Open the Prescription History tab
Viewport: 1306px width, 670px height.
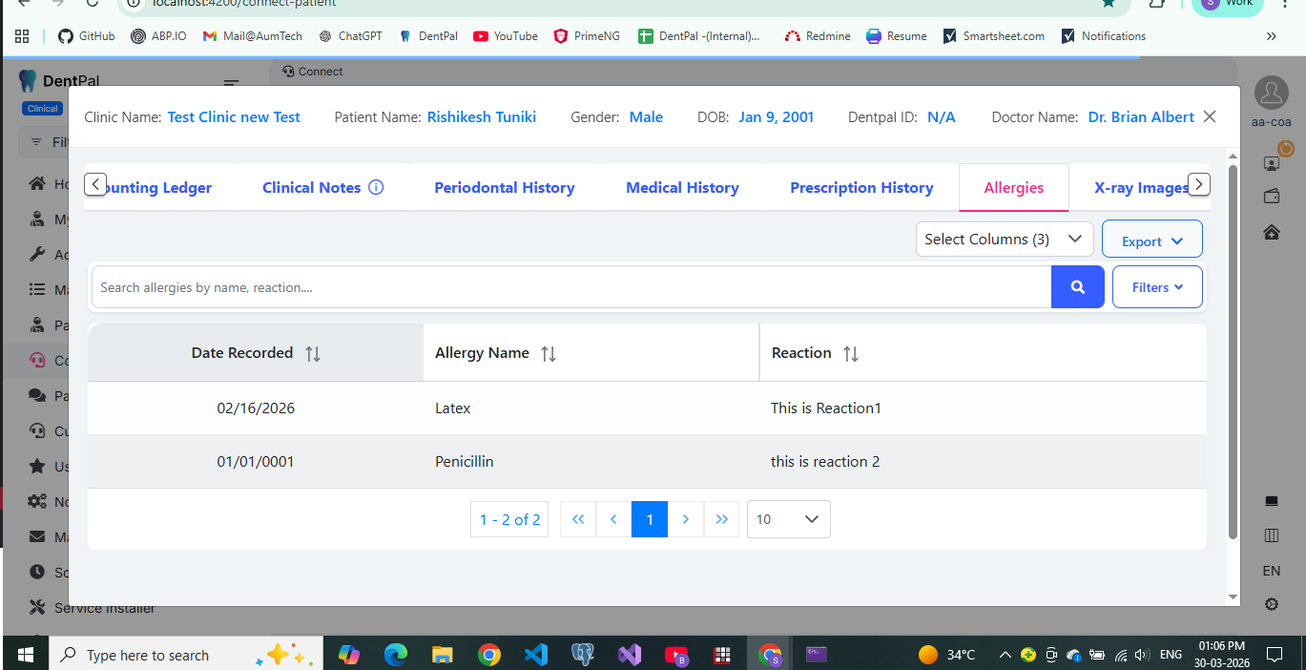(861, 188)
